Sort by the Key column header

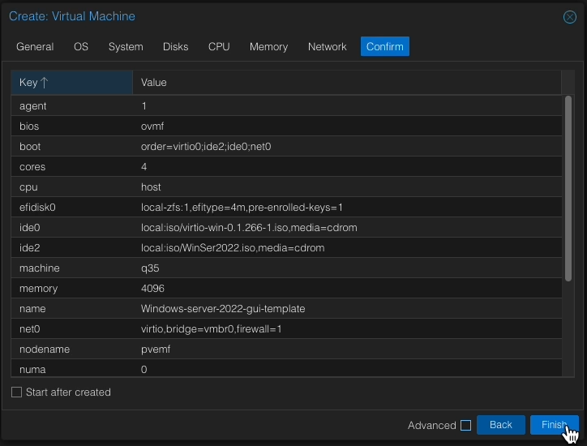(x=71, y=83)
